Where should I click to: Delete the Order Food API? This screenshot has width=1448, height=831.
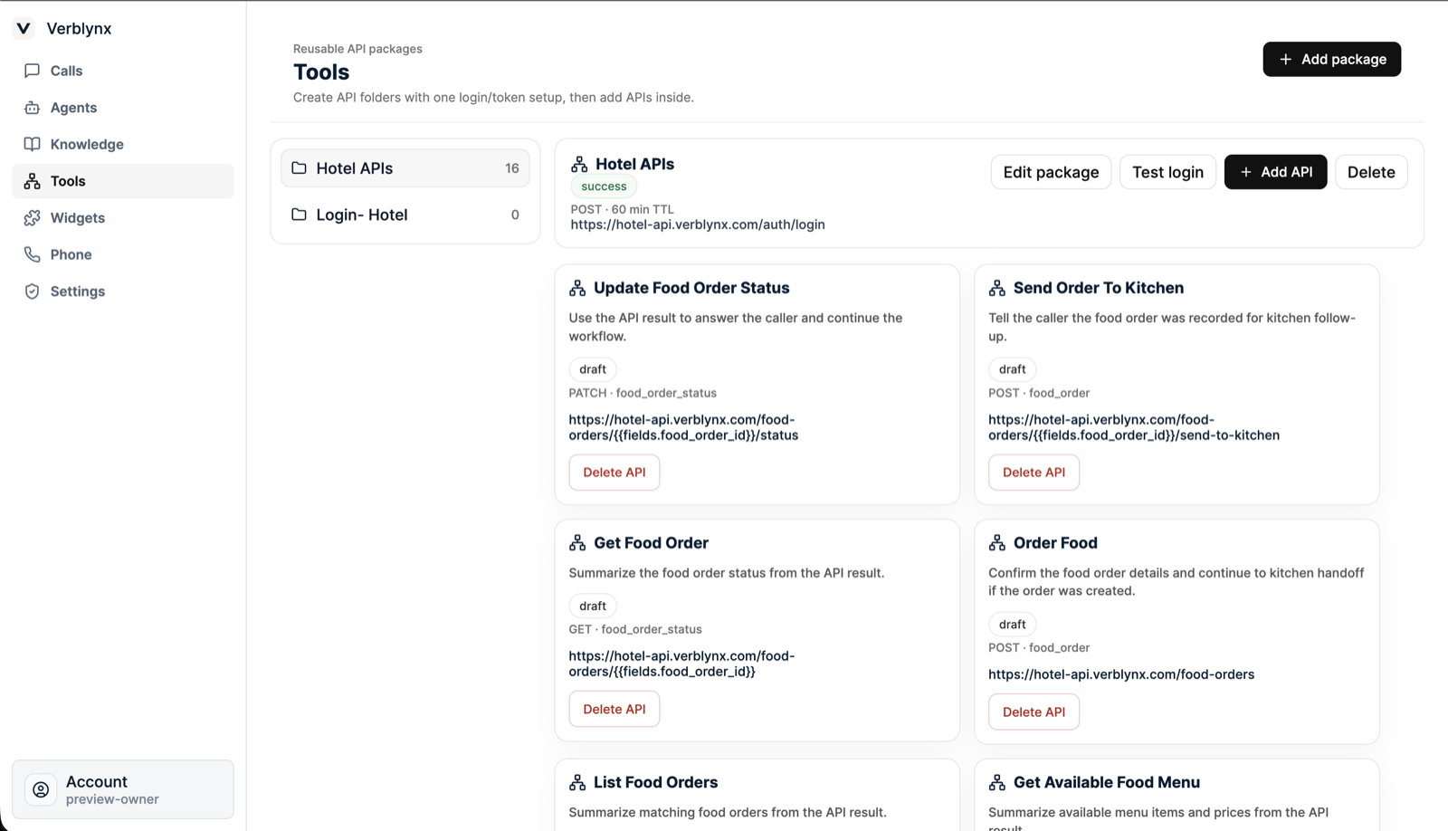pos(1034,712)
